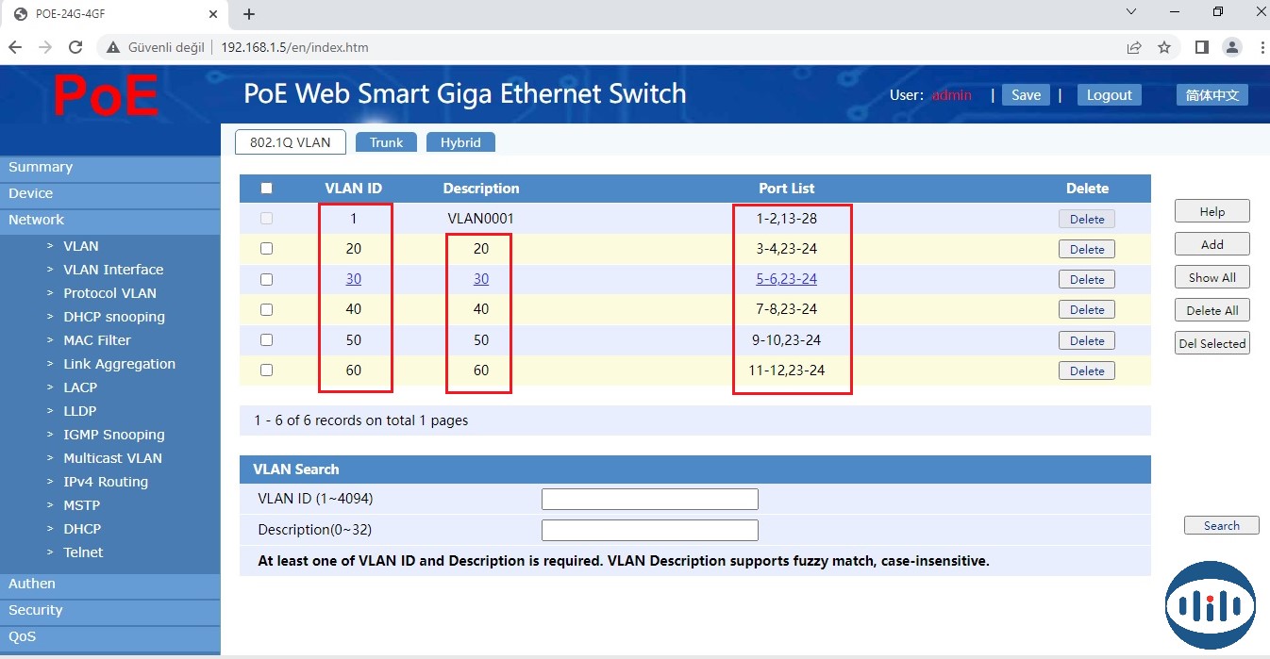Screen dimensions: 1270x659
Task: Click the VLAN ID search input field
Action: coord(649,499)
